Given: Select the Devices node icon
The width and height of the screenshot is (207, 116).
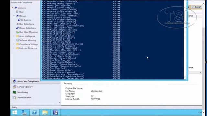Looking at the screenshot, I should coord(17,16).
